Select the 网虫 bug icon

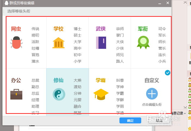tap(16, 43)
